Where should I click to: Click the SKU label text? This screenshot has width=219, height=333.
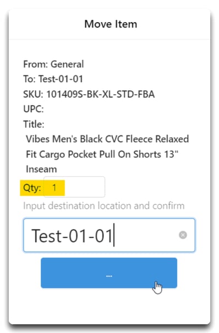coord(34,94)
